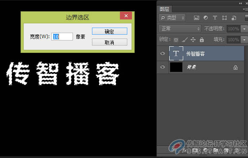Hide the 背景 layer
Screen dimensions: 248x158
click(163, 67)
